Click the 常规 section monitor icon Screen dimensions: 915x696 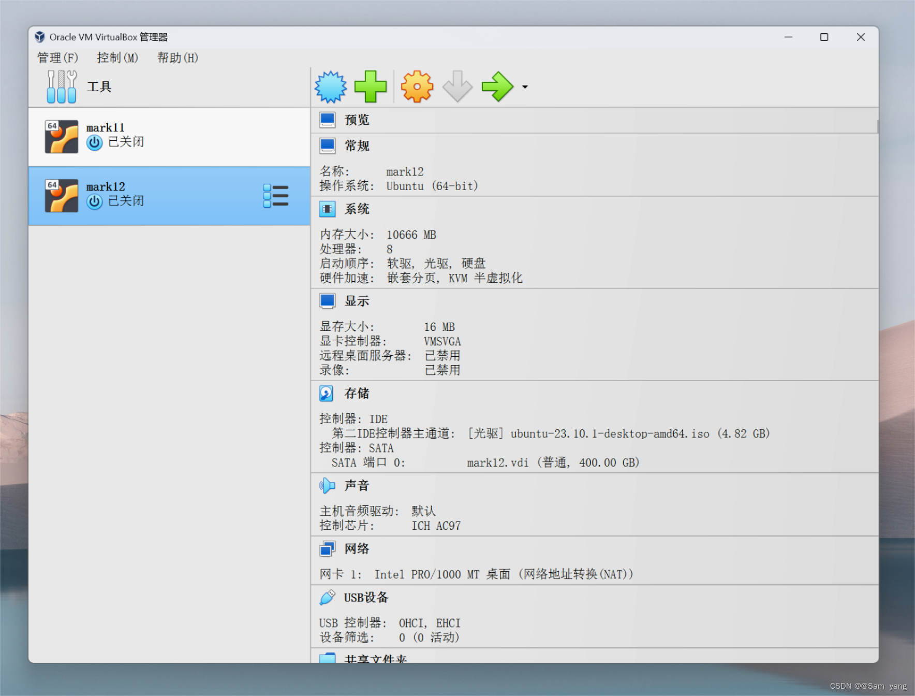point(327,146)
